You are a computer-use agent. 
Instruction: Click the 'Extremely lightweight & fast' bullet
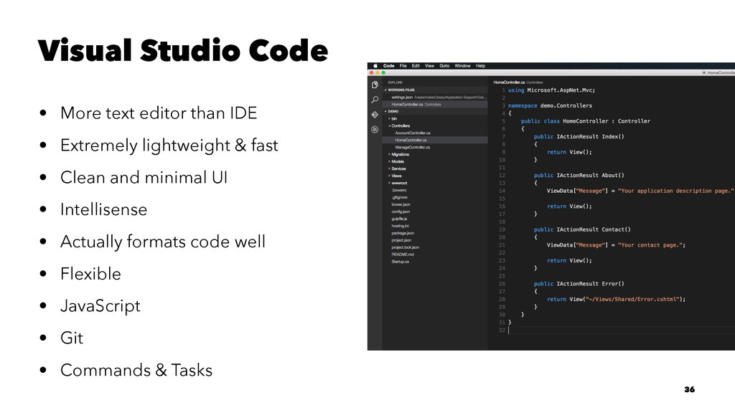(x=169, y=145)
